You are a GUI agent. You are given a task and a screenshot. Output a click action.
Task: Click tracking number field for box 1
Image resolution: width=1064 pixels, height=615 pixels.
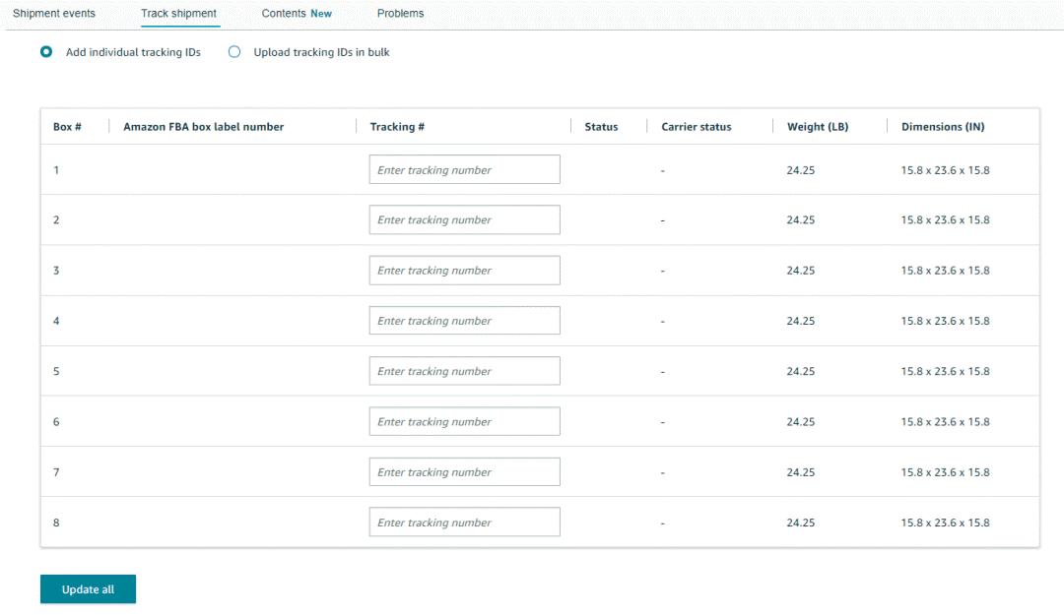(x=464, y=170)
